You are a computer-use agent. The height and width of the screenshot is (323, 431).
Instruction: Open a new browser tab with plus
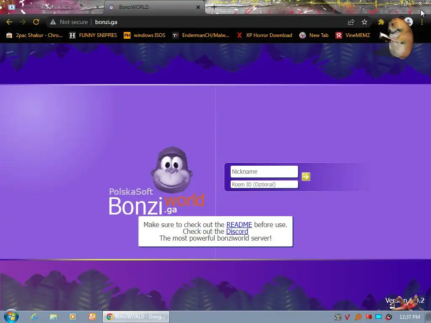214,7
